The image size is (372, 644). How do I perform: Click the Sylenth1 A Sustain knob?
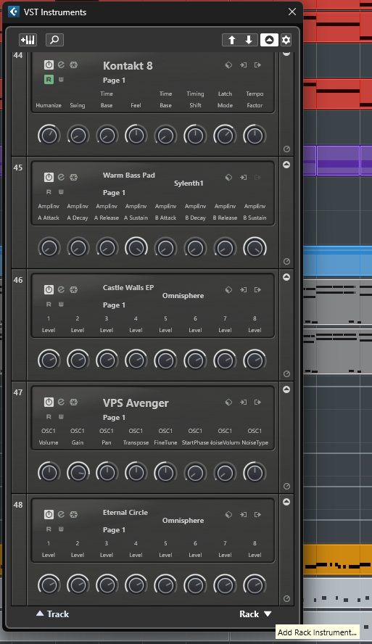tap(136, 247)
